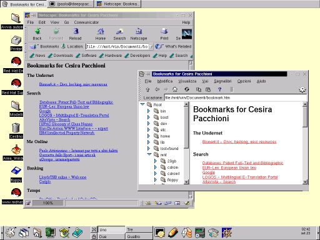The height and width of the screenshot is (240, 320).
Task: Open terminal icon in panel
Action: 159,232
